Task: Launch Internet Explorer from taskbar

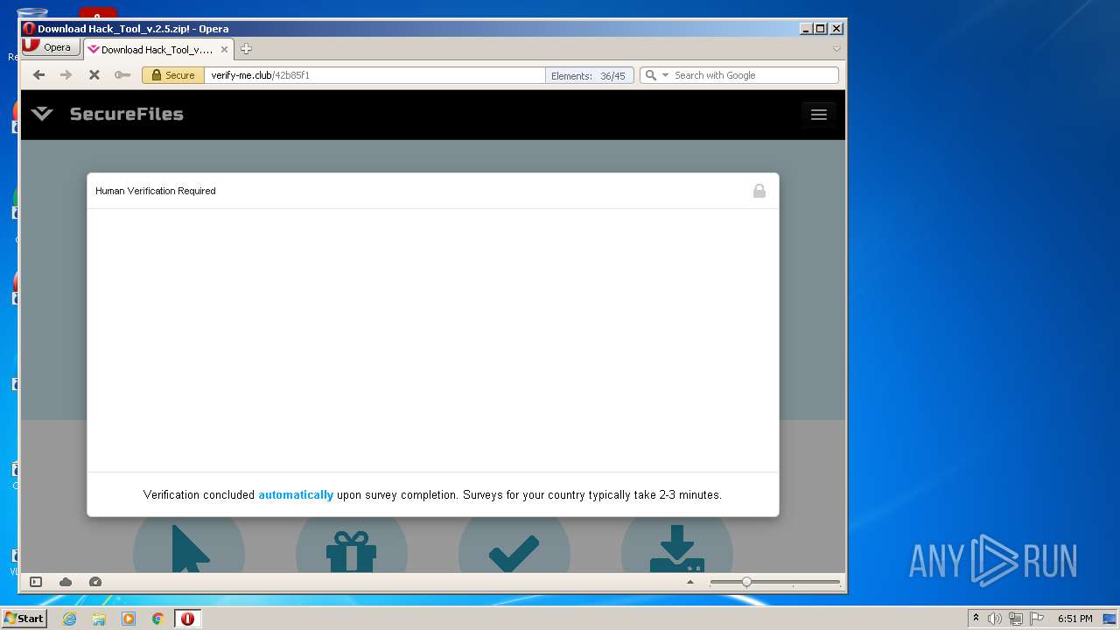Action: (69, 619)
